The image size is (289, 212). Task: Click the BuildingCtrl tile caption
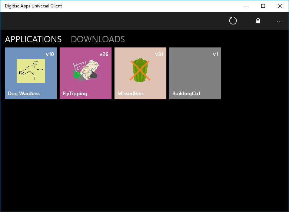point(186,93)
